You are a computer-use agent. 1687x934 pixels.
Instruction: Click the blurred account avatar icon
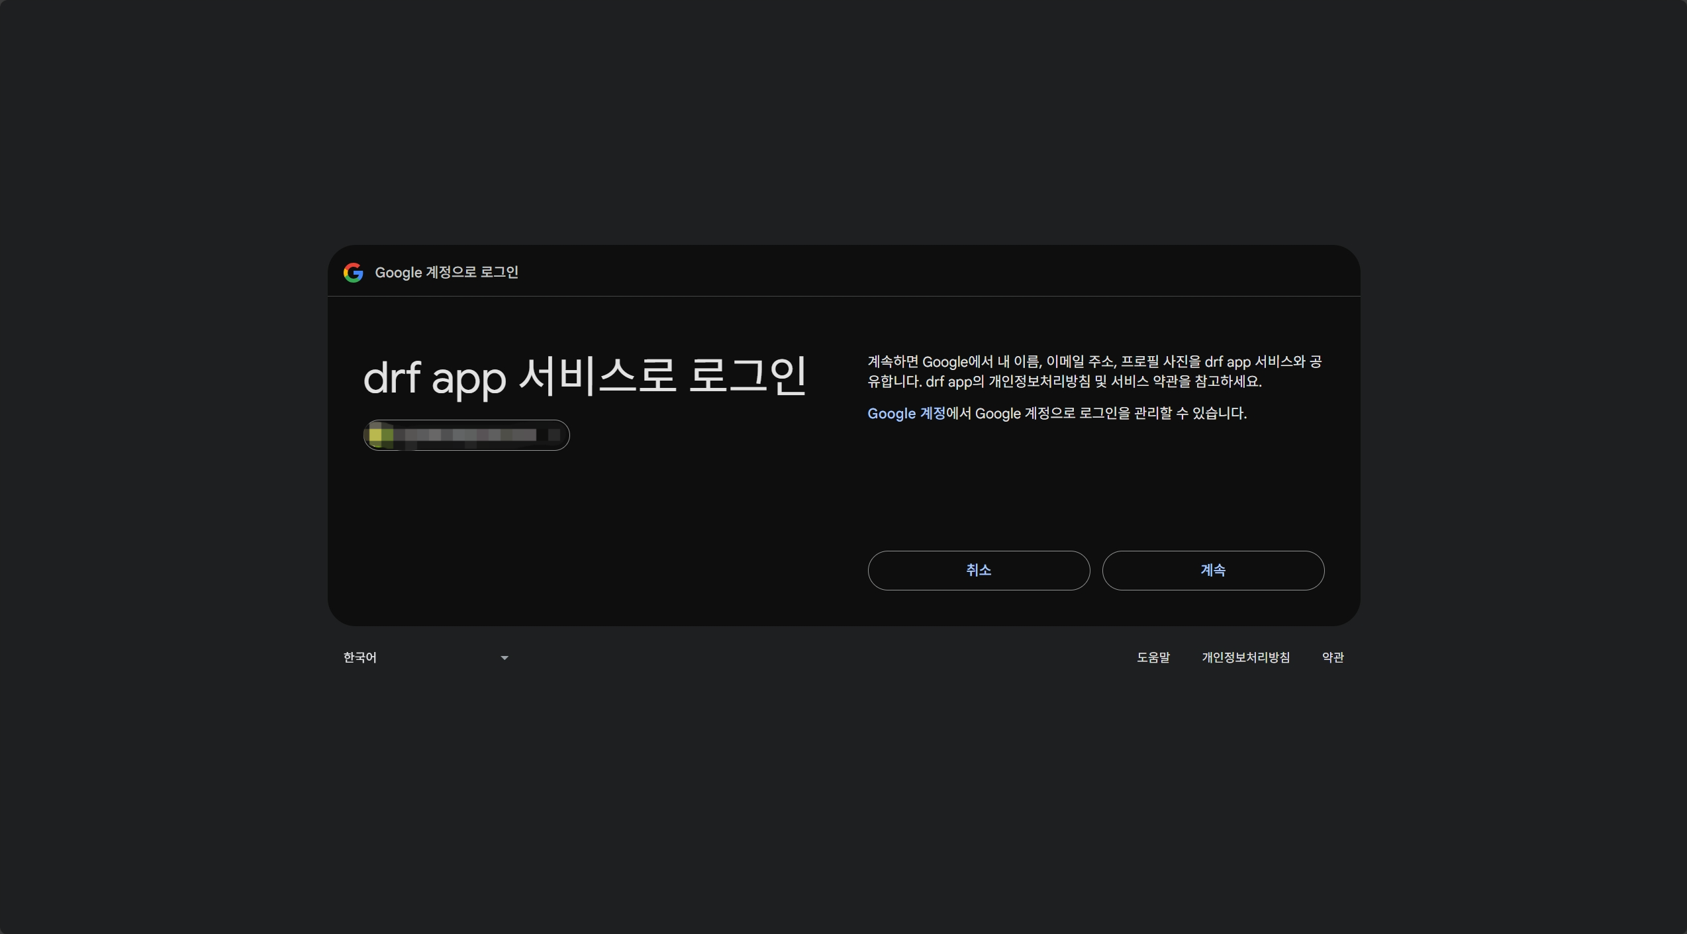coord(380,435)
